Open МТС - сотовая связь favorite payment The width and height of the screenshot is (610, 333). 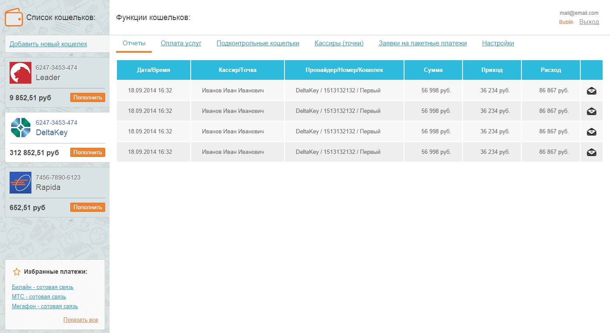39,297
